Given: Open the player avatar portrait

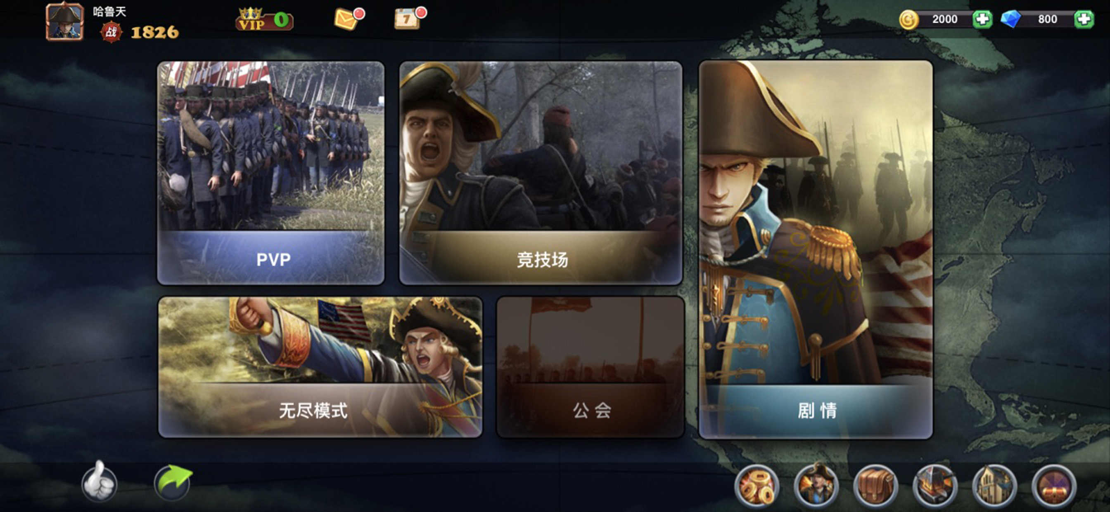Looking at the screenshot, I should pyautogui.click(x=65, y=21).
